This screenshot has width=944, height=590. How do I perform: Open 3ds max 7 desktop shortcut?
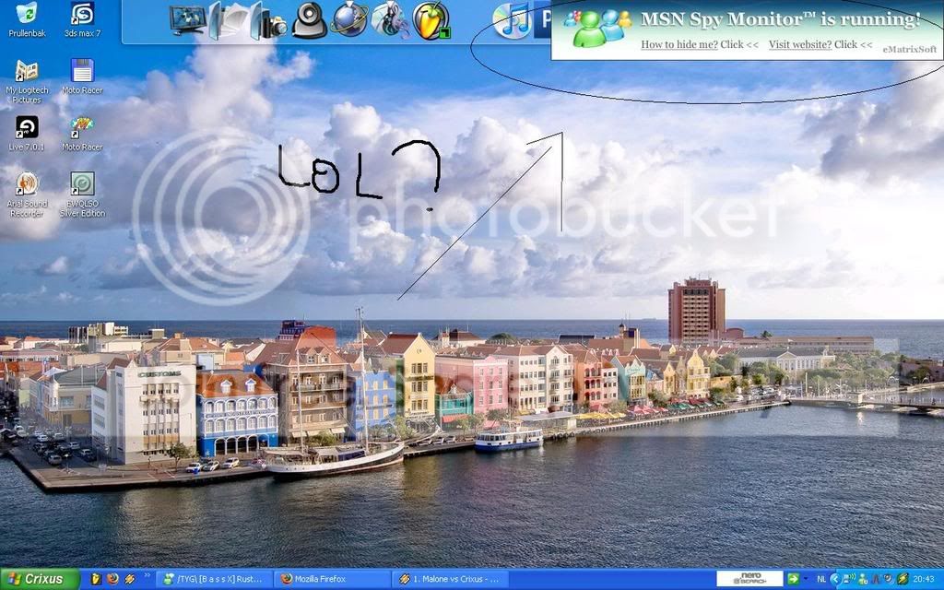click(82, 19)
